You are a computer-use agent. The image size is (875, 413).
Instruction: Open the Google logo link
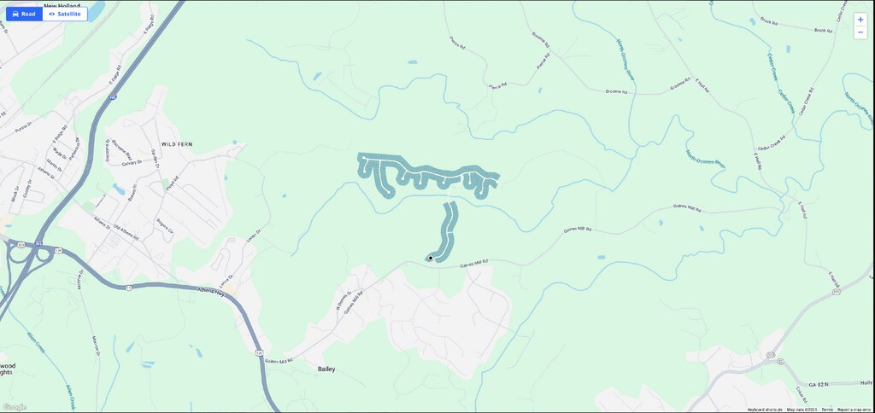(15, 407)
